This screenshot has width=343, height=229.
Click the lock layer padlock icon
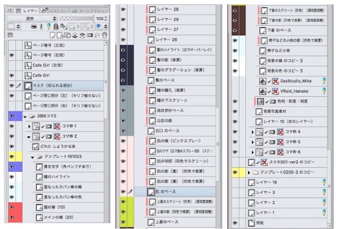(x=56, y=27)
